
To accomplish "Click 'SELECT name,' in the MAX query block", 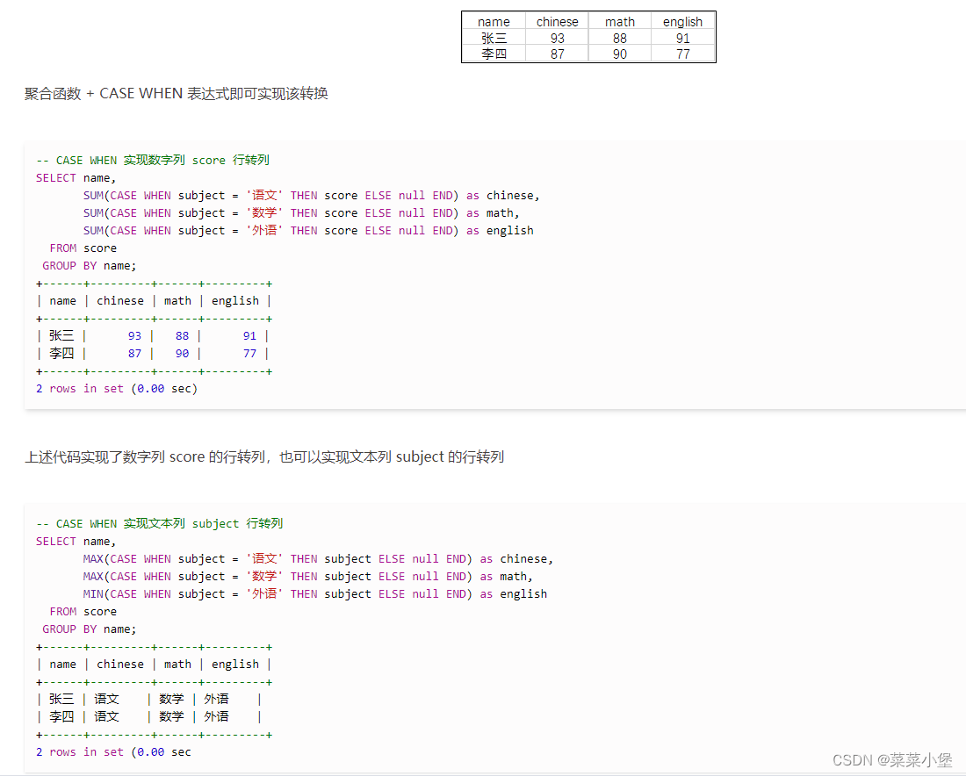I will pyautogui.click(x=76, y=542).
